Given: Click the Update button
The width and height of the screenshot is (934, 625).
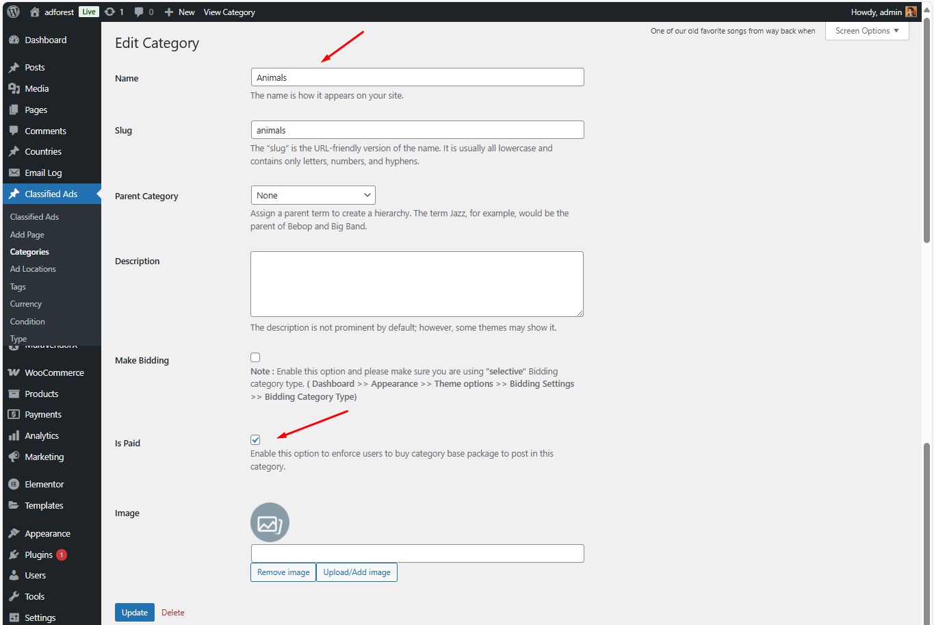Looking at the screenshot, I should point(135,612).
